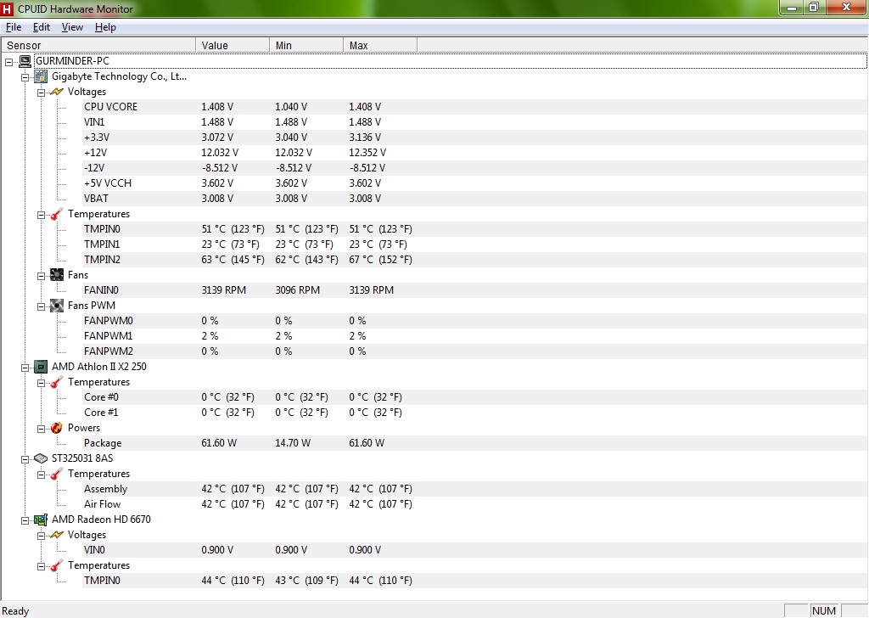
Task: Collapse the Gigabyte Temperatures group
Action: (41, 215)
